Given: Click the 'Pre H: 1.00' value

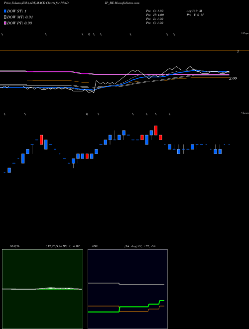Looking at the screenshot, I should pos(155,15).
